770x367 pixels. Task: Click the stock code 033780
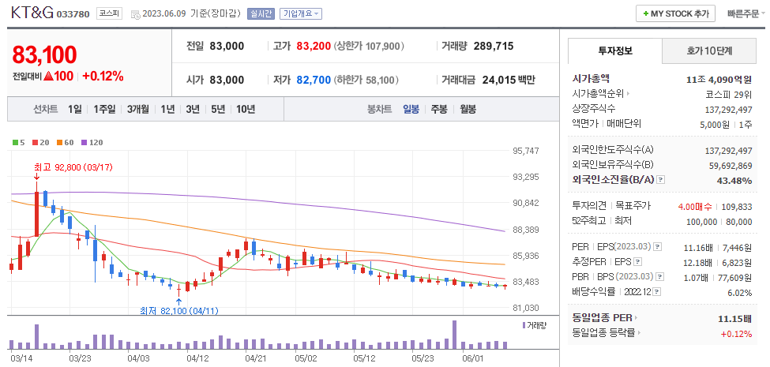tap(73, 14)
